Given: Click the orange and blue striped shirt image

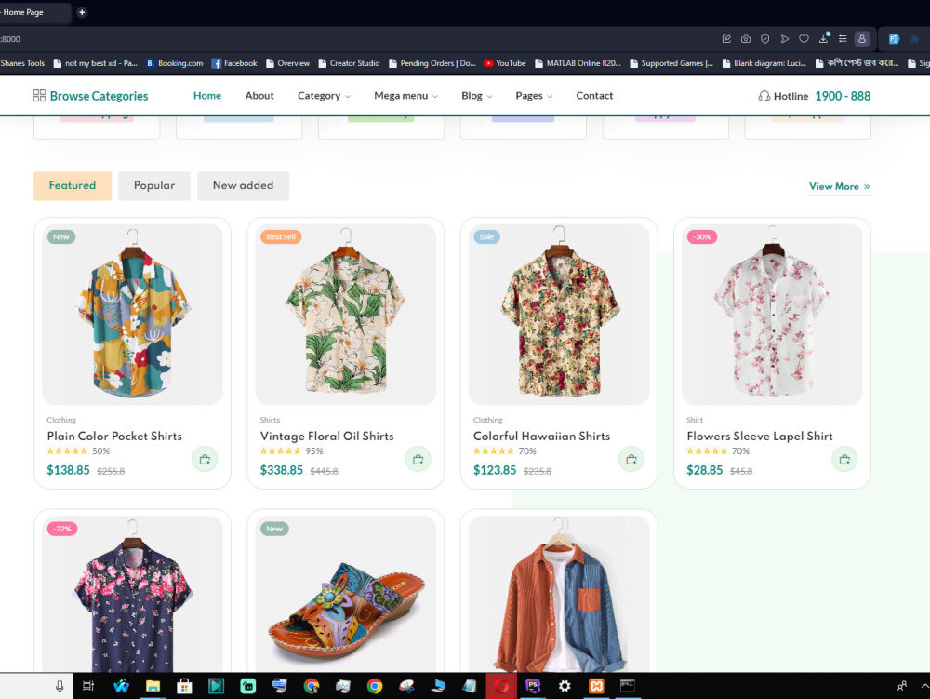Looking at the screenshot, I should pyautogui.click(x=559, y=594).
